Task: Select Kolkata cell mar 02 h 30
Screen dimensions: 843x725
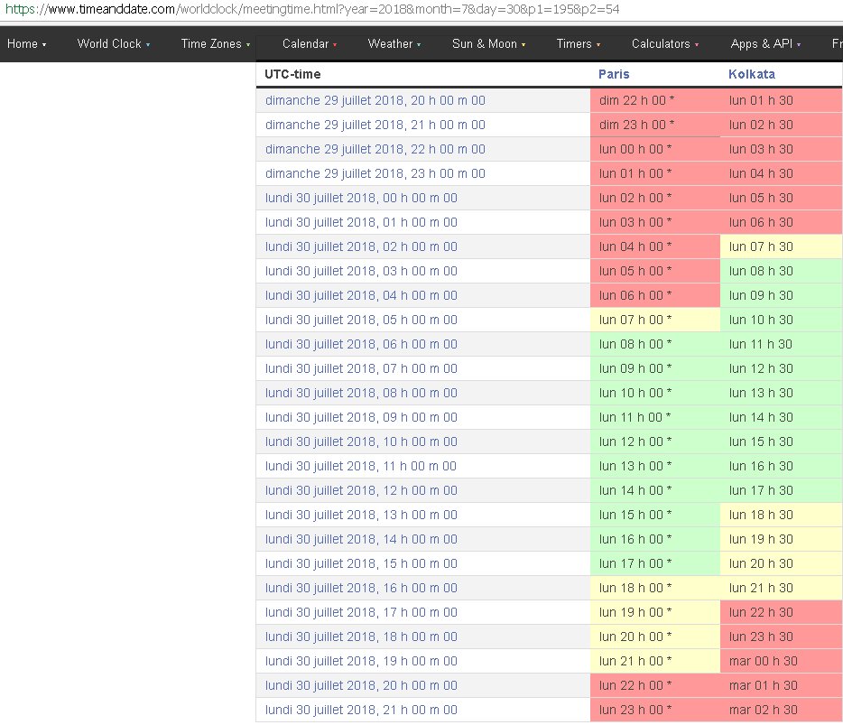Action: tap(781, 710)
